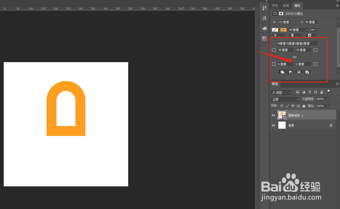Click the opacity value field 100%
This screenshot has width=340, height=209.
(x=321, y=99)
